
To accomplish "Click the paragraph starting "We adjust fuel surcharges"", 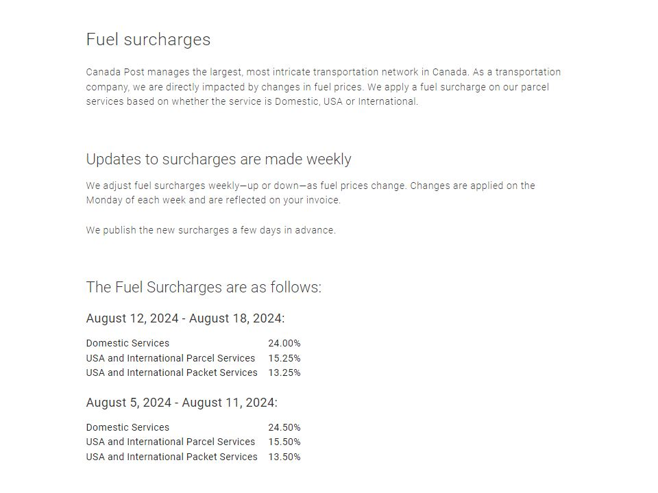I will tap(310, 193).
